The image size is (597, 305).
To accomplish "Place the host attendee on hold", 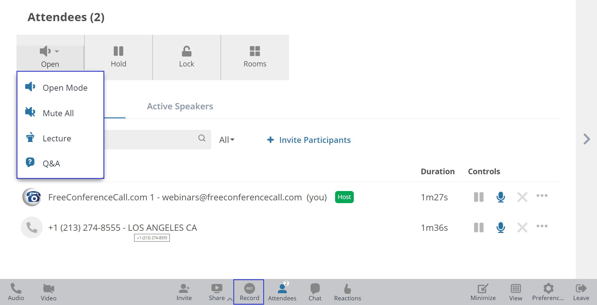I will pos(479,197).
